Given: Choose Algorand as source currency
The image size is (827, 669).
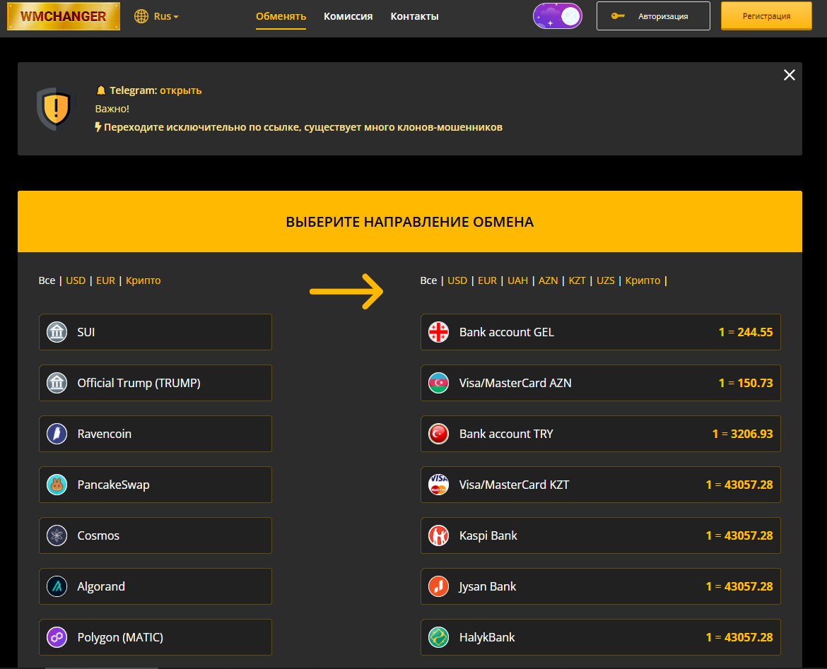Looking at the screenshot, I should point(155,586).
